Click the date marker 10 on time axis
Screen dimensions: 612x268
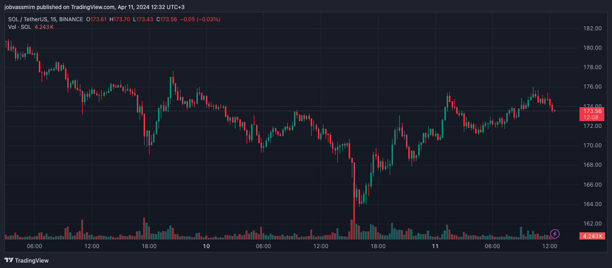point(206,246)
